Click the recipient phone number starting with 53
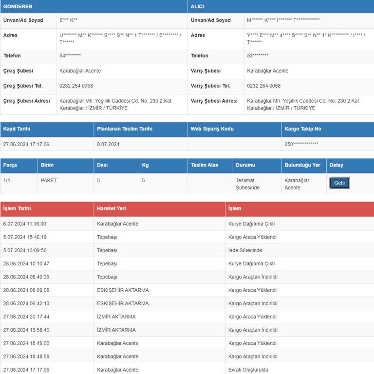The height and width of the screenshot is (374, 374). [258, 56]
